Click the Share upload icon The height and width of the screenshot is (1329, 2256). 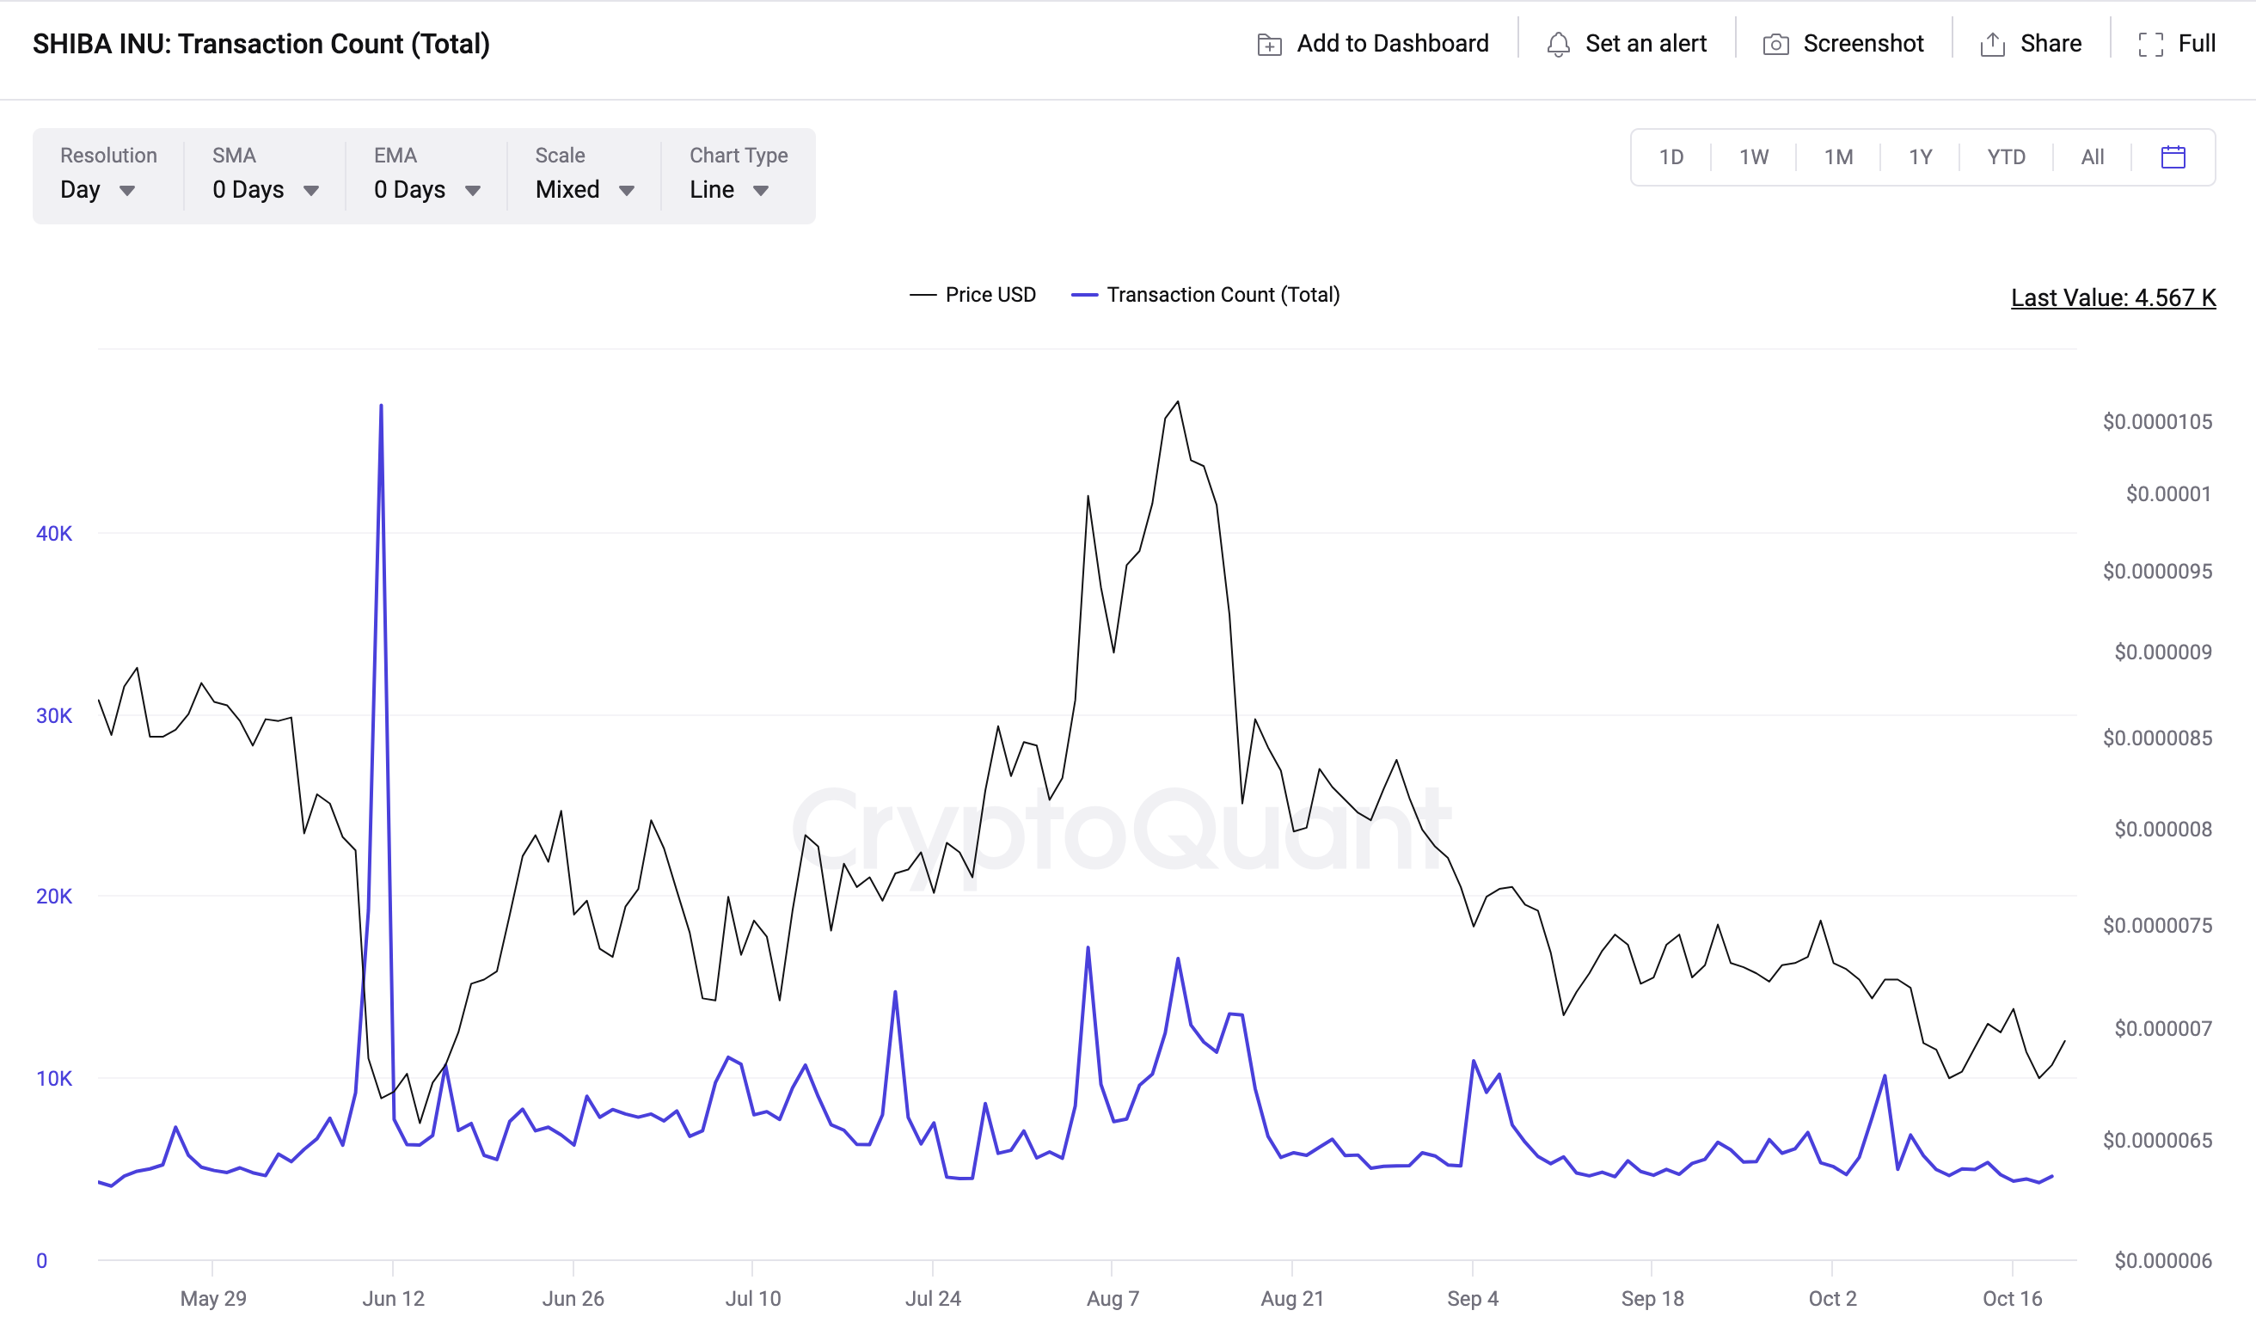(x=1992, y=44)
